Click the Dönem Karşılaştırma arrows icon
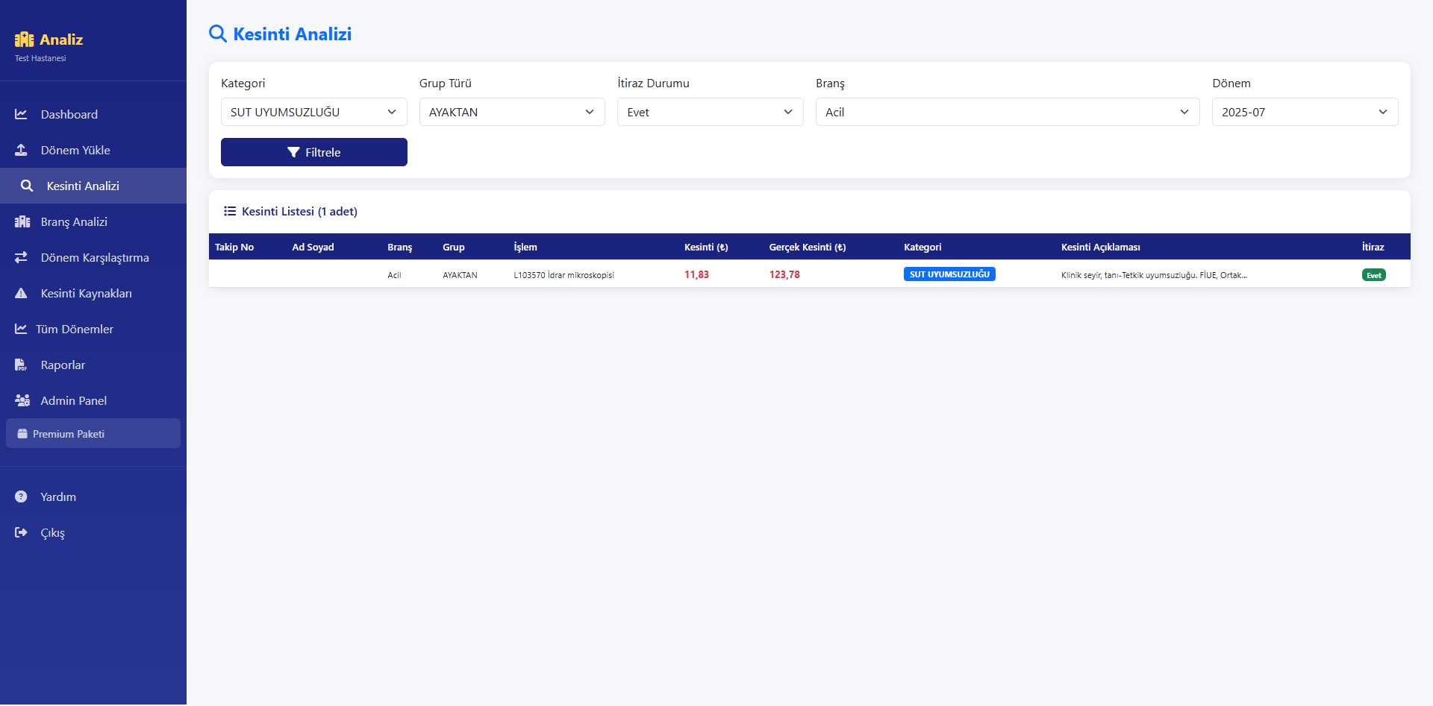 point(21,257)
